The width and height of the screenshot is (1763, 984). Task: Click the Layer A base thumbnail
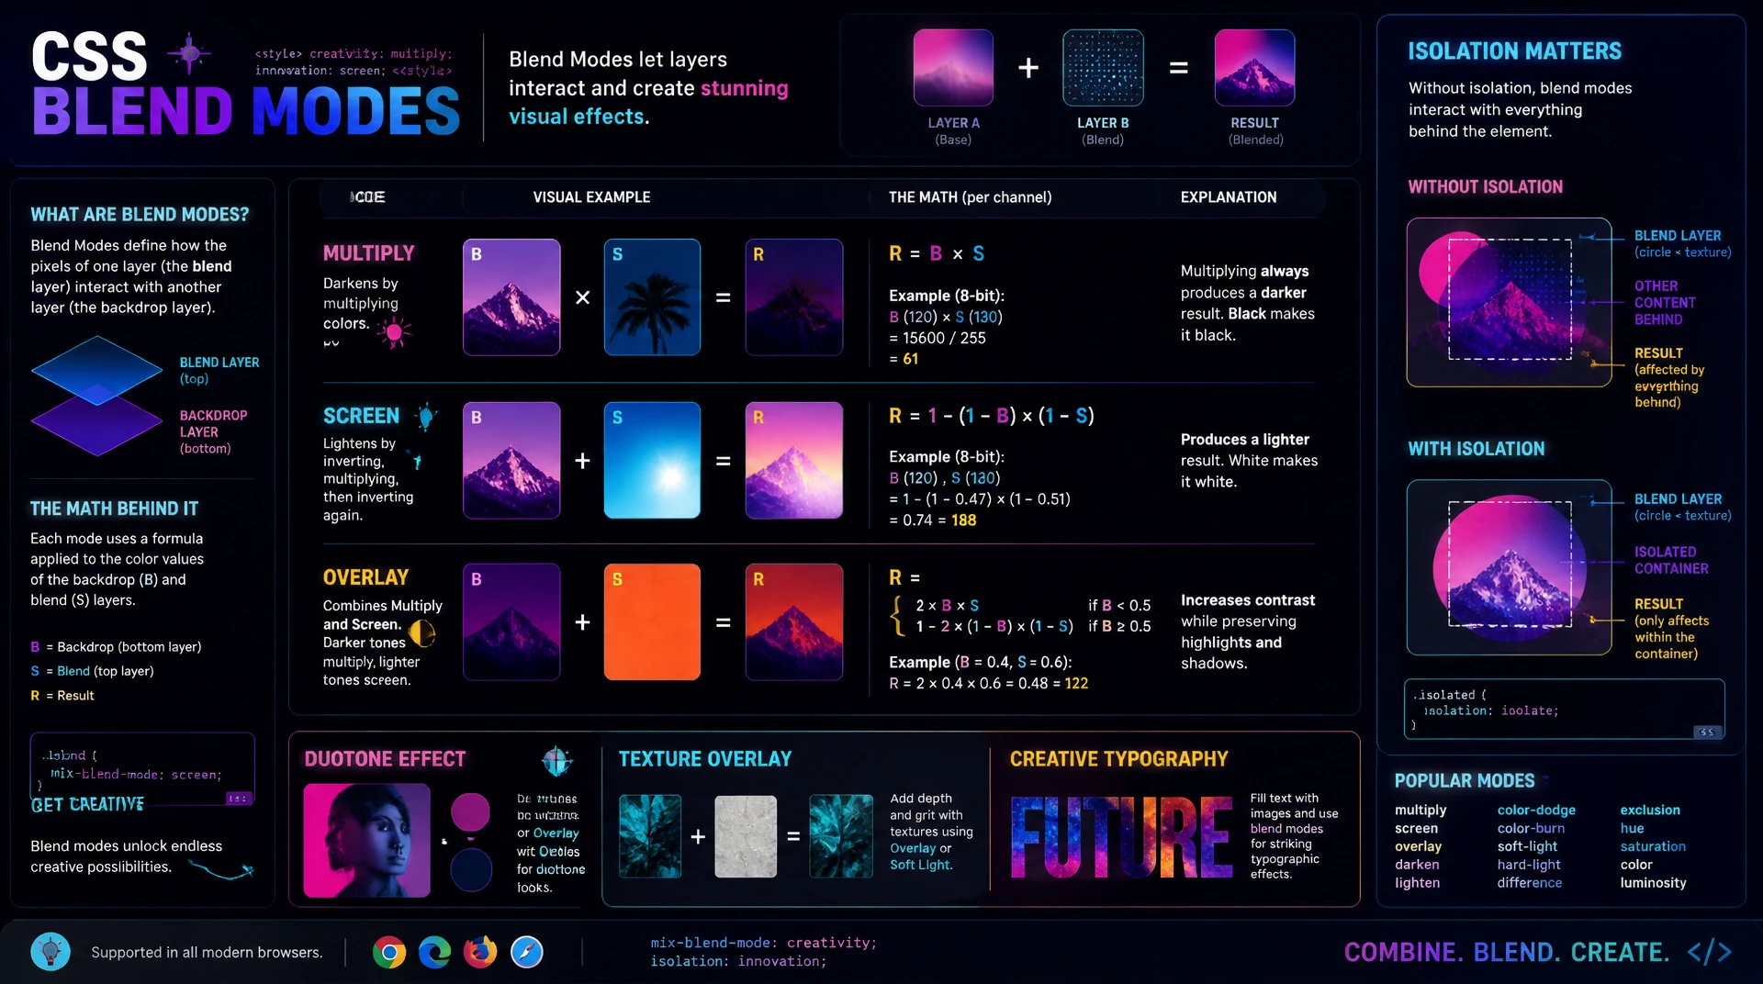coord(953,68)
